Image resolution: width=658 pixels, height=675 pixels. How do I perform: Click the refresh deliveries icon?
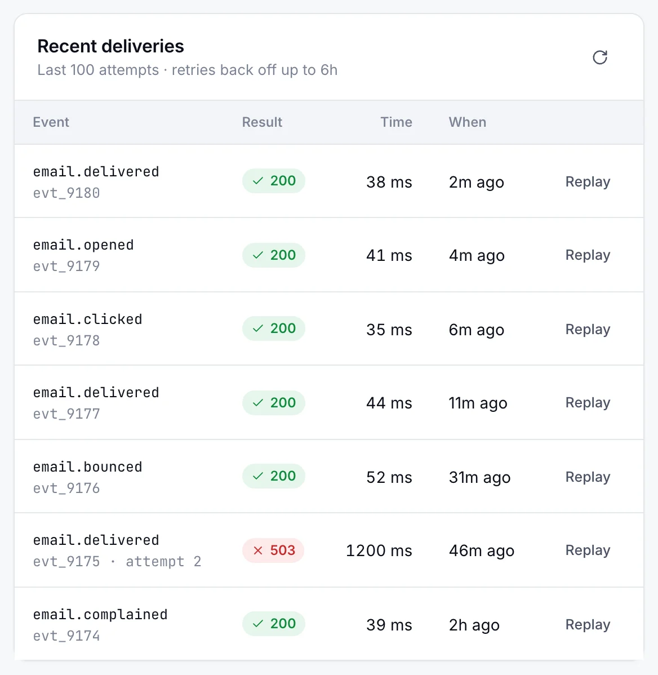(x=600, y=57)
